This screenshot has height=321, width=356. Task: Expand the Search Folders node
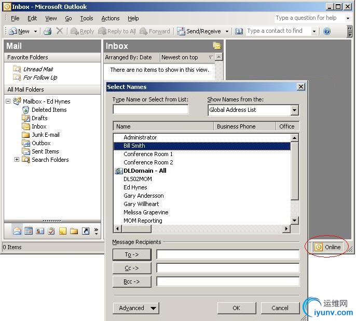(17, 159)
